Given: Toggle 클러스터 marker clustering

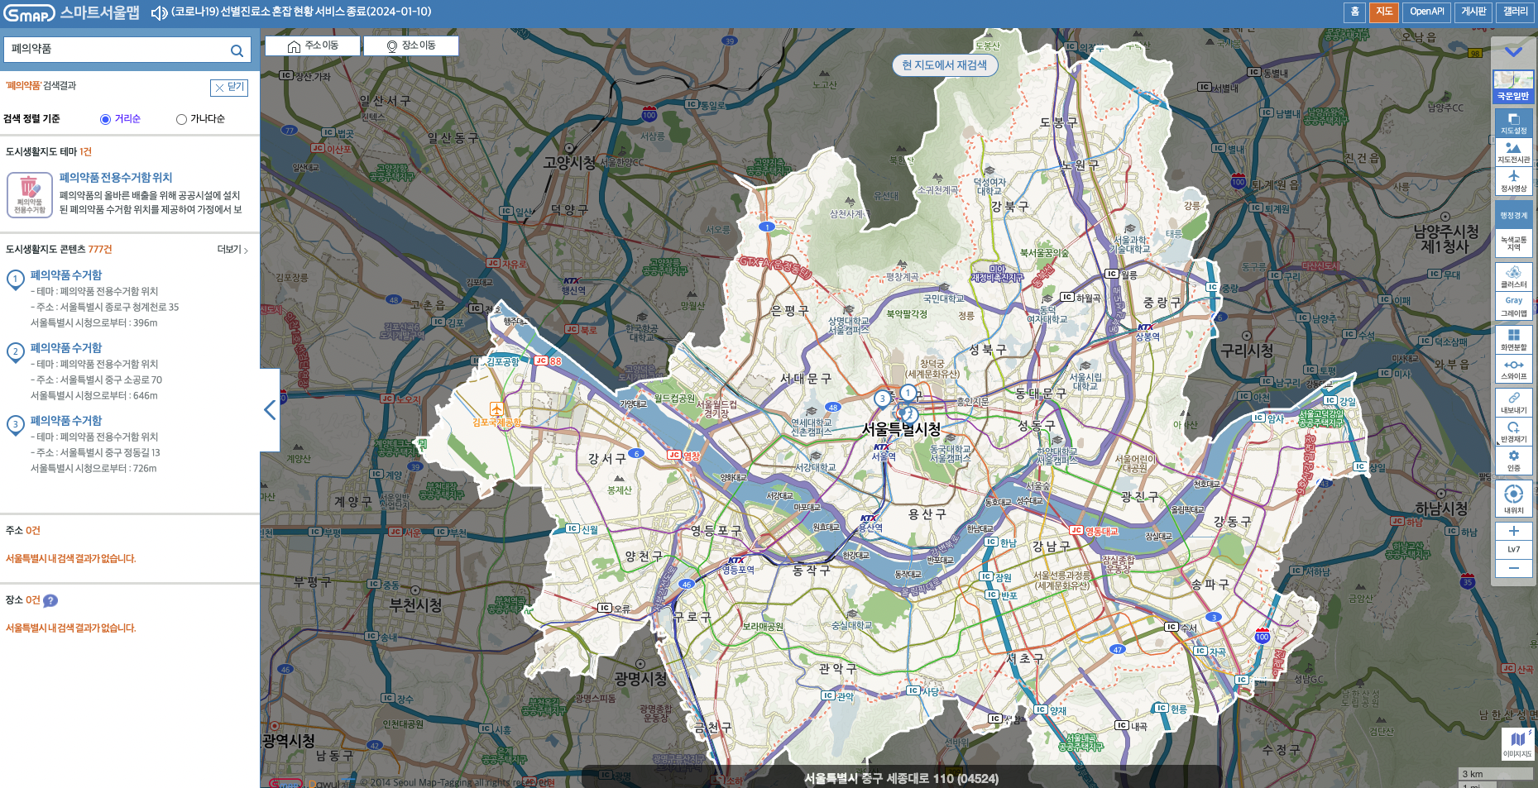Looking at the screenshot, I should point(1513,277).
